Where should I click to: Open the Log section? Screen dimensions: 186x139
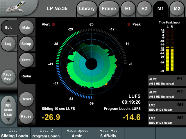point(8,44)
